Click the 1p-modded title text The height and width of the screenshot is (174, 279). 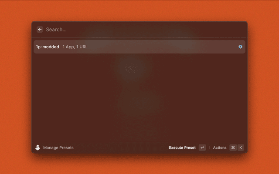pos(48,47)
